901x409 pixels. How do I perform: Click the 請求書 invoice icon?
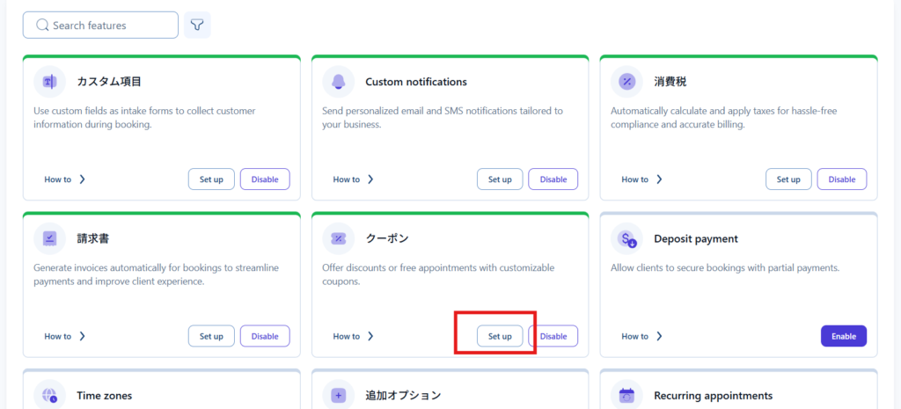(49, 238)
